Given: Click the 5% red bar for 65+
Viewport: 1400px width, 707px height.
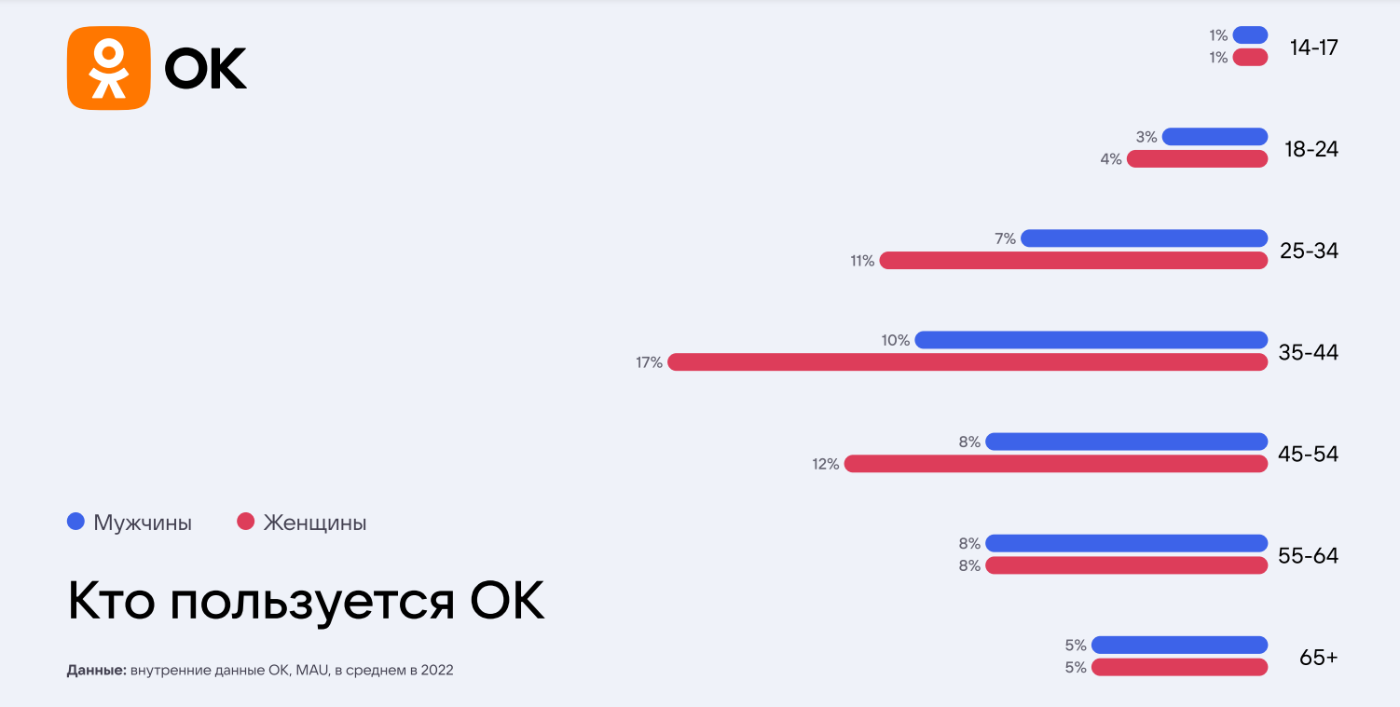Looking at the screenshot, I should (1180, 667).
